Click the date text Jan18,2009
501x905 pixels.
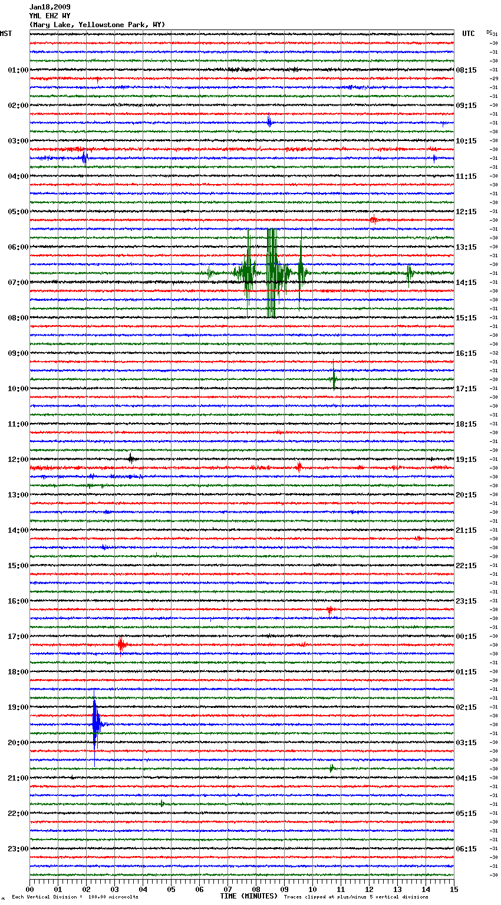tap(50, 7)
